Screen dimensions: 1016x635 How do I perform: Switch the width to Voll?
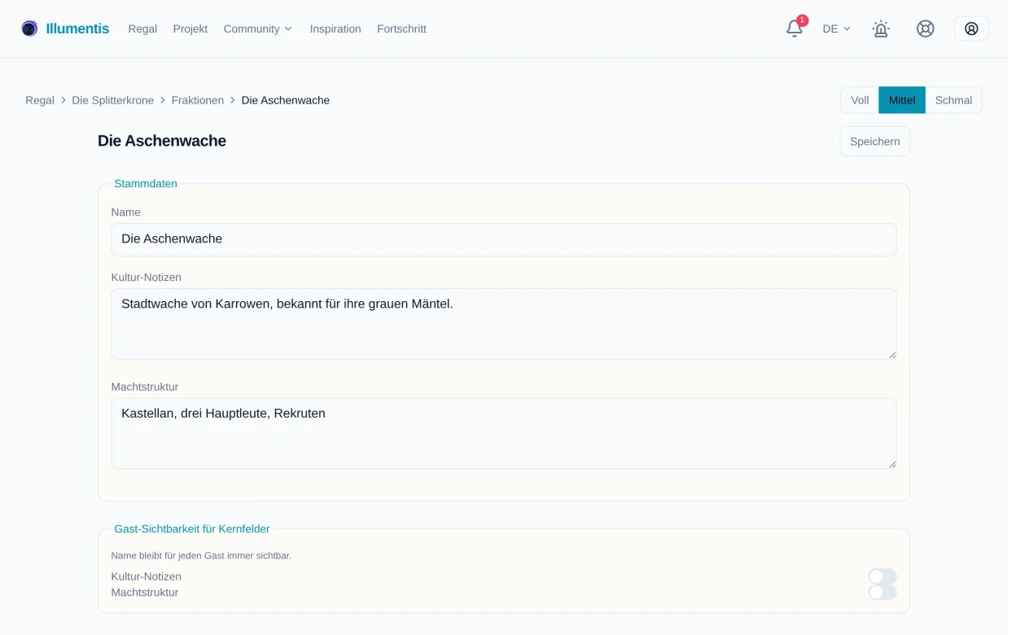coord(860,100)
